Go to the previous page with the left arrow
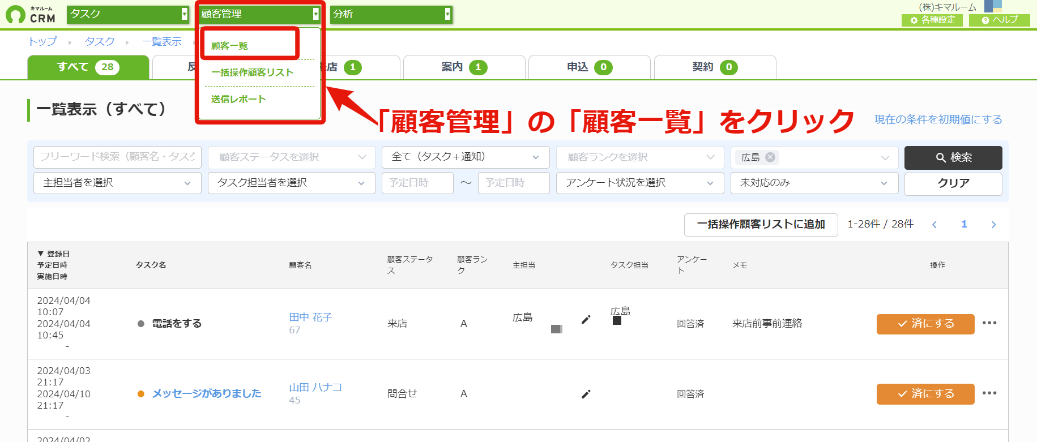 (x=934, y=225)
